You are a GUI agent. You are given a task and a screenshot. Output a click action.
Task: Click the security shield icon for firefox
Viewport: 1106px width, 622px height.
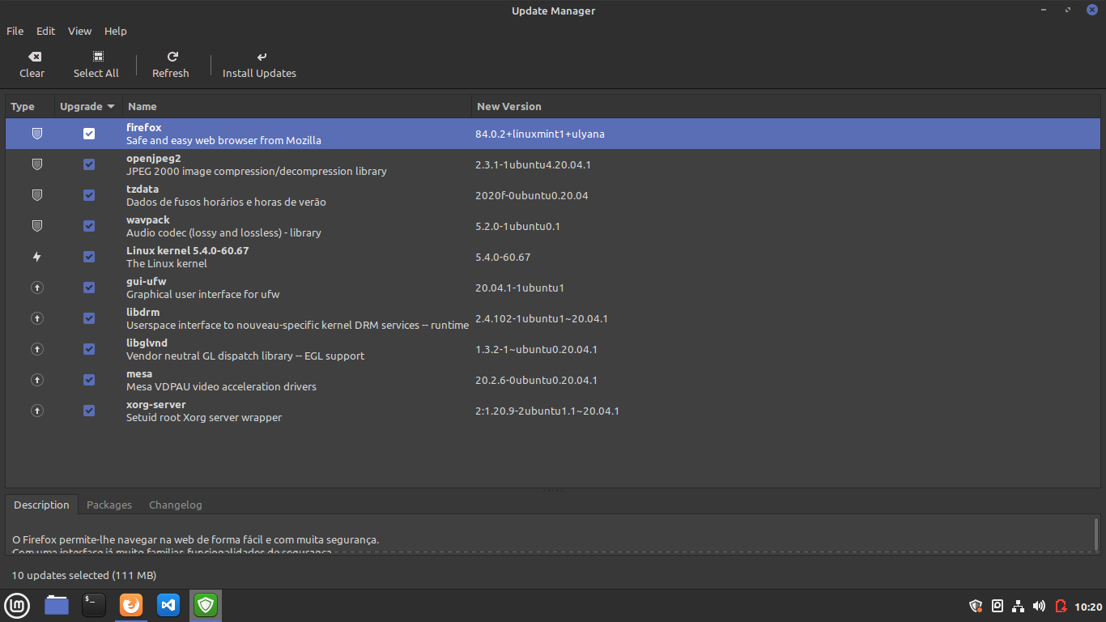(x=36, y=134)
